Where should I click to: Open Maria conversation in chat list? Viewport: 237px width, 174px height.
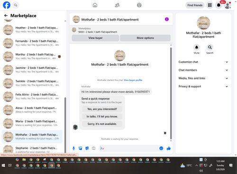tap(32, 123)
